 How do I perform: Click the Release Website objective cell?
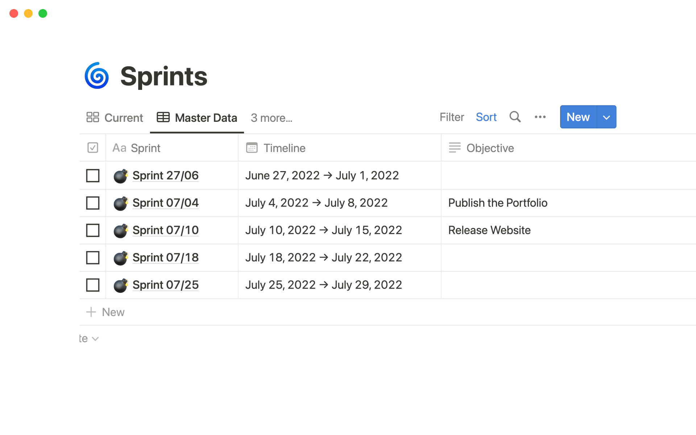click(489, 230)
